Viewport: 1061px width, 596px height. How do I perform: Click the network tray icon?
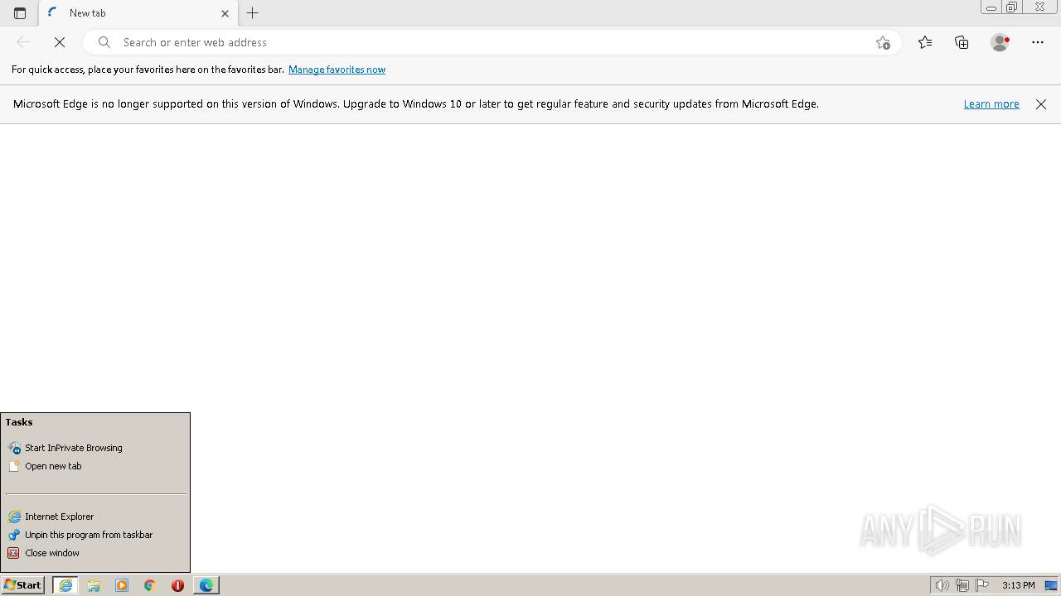tap(962, 585)
